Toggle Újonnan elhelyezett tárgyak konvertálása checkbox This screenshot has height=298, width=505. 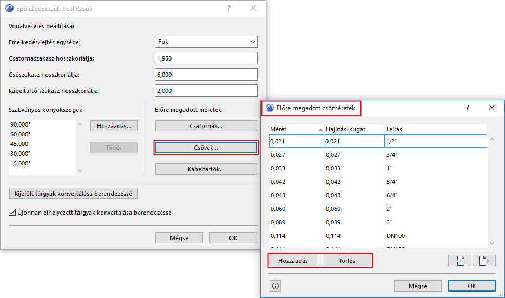(12, 213)
